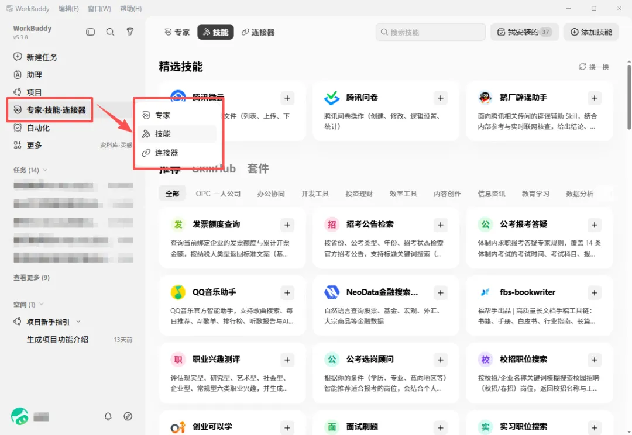Open the 套件 tab
632x435 pixels.
258,168
